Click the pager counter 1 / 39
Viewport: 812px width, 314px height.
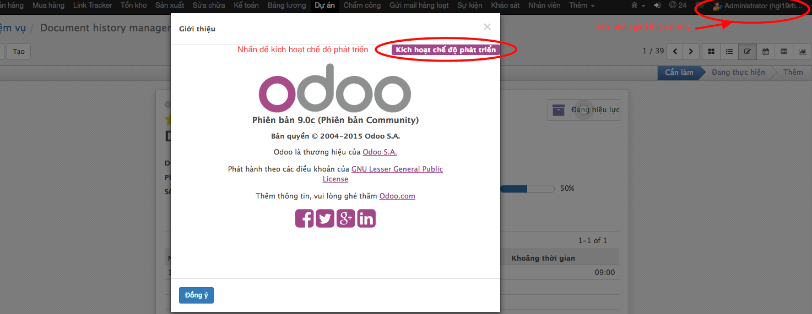click(x=653, y=51)
